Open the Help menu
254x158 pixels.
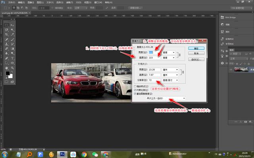point(108,2)
